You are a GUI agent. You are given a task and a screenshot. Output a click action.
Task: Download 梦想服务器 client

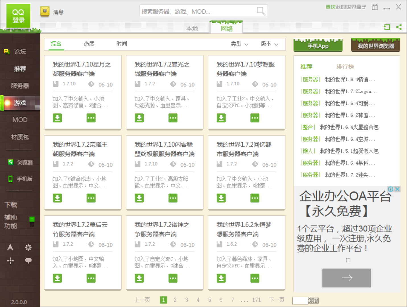[x=221, y=118]
